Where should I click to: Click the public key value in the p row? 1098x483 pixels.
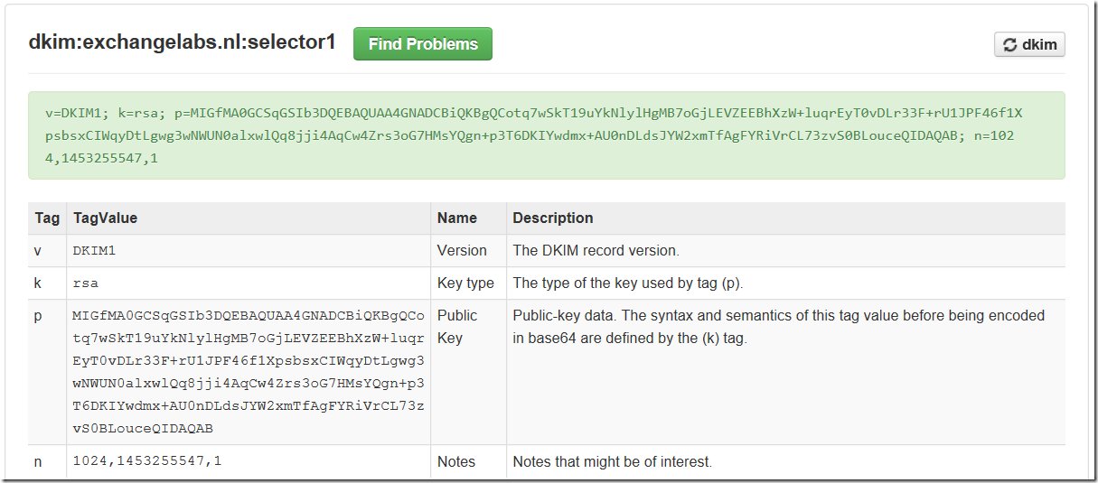tap(248, 372)
